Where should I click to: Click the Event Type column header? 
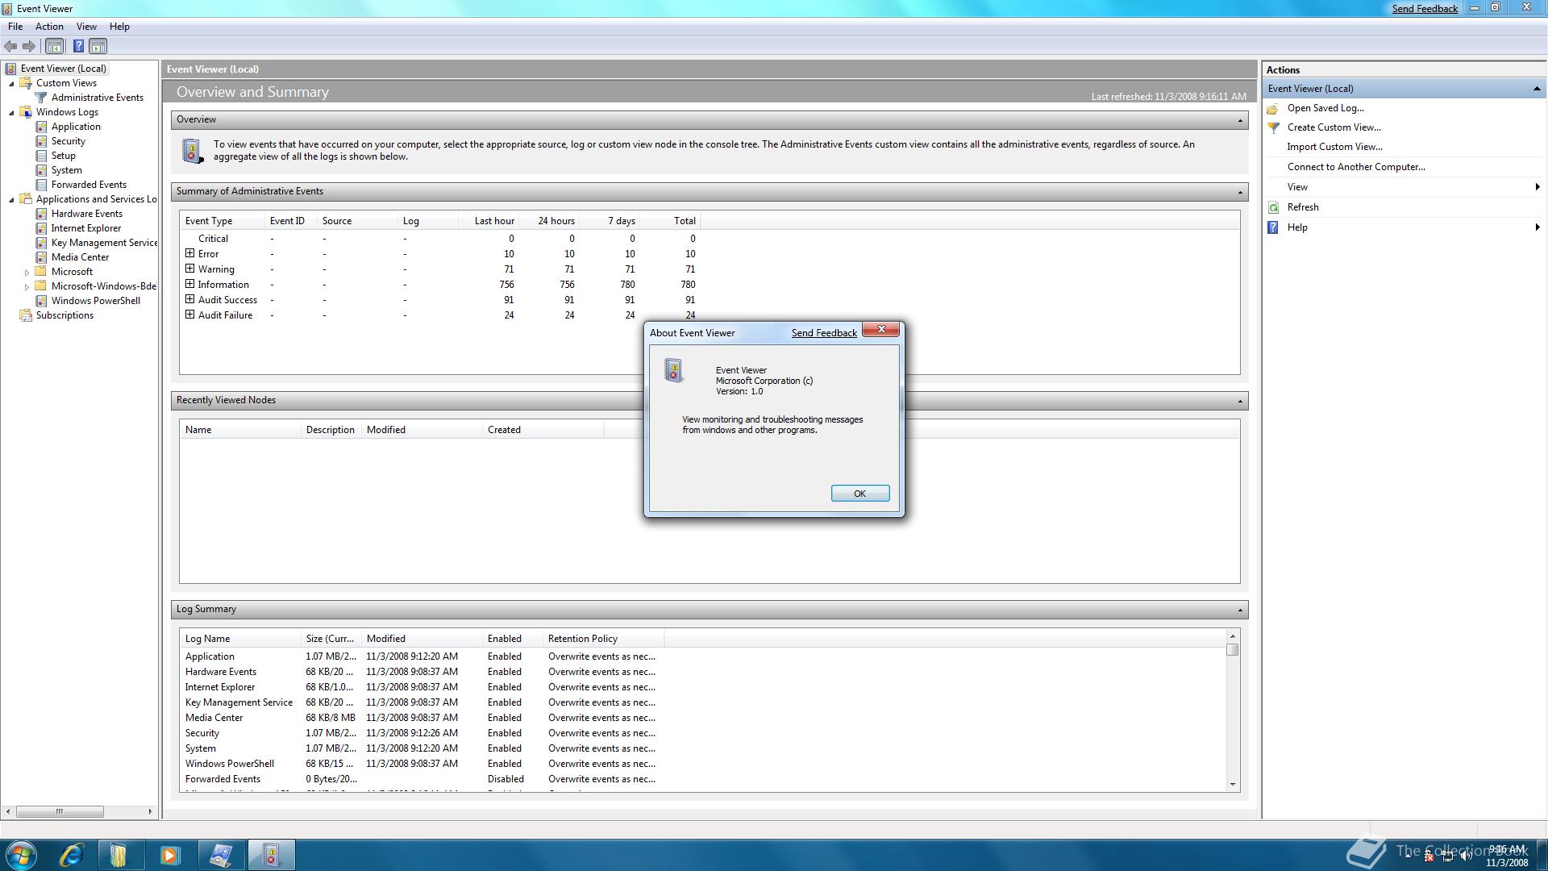pos(222,221)
